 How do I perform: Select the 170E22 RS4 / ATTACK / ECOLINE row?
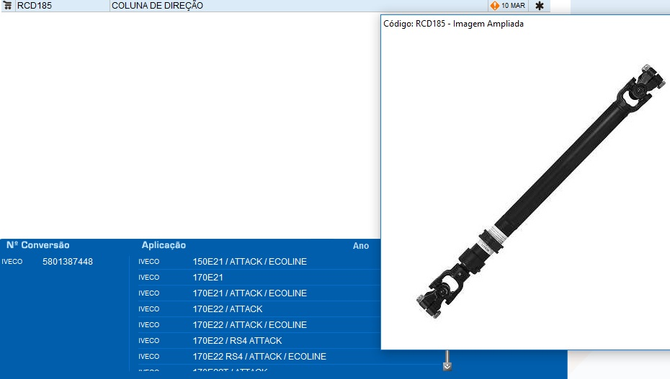pyautogui.click(x=259, y=357)
